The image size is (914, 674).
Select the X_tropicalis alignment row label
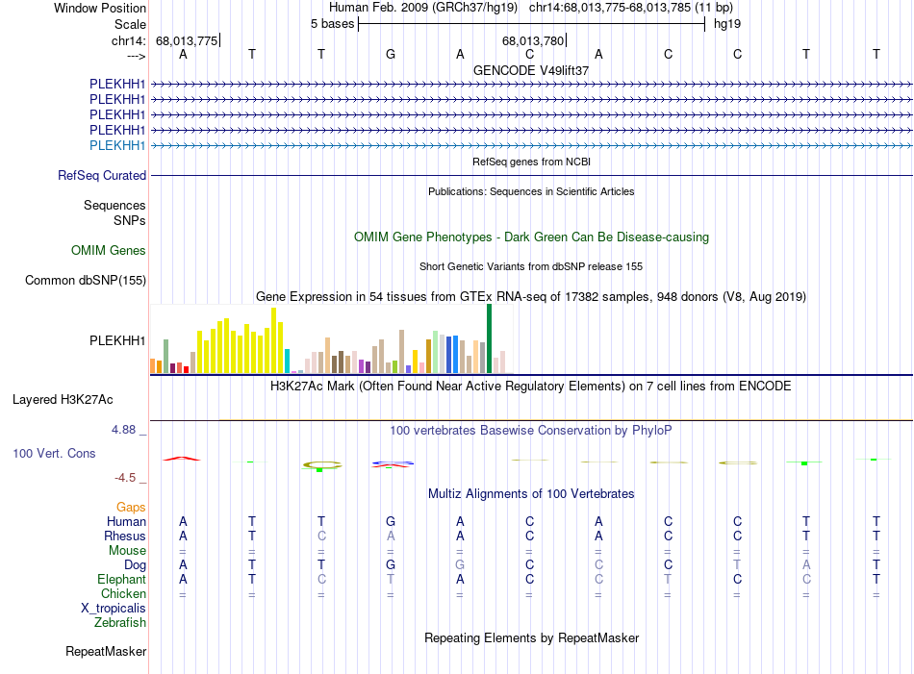coord(114,609)
